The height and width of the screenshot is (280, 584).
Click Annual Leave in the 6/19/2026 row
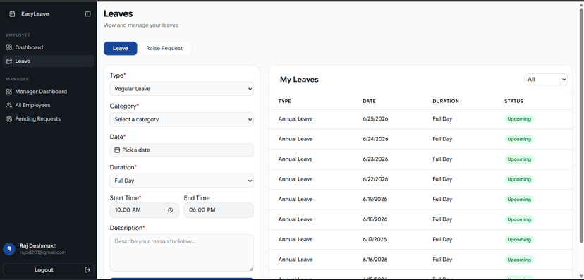point(296,200)
